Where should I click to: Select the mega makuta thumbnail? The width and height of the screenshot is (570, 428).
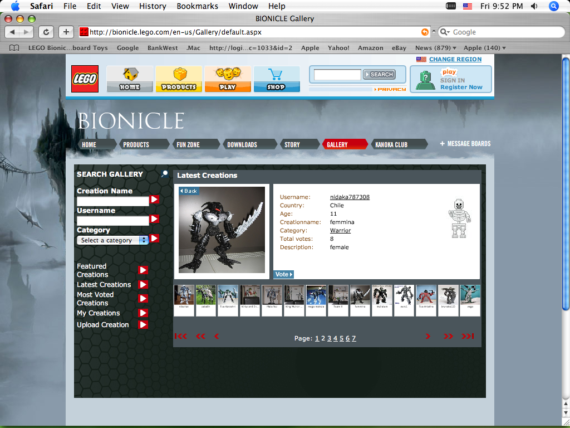click(316, 300)
